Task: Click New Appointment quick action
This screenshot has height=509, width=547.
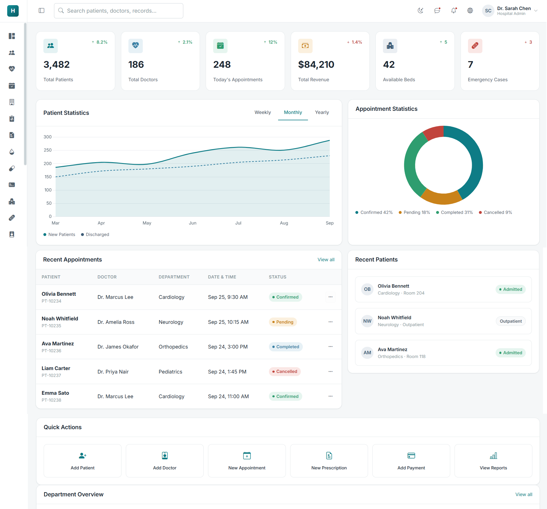Action: 247,461
